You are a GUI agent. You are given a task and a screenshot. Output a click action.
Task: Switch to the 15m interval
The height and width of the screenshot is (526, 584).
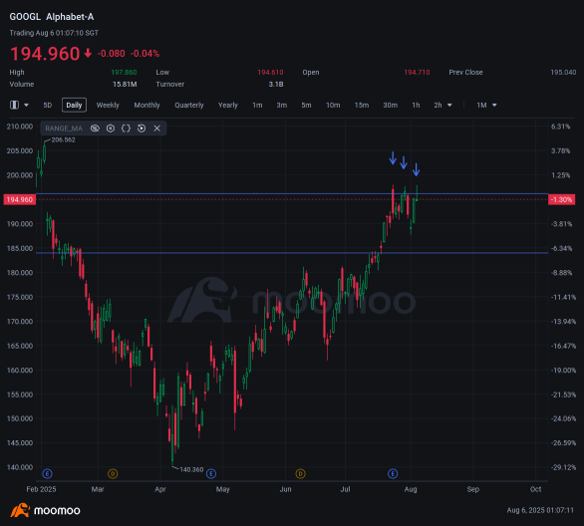(x=362, y=106)
